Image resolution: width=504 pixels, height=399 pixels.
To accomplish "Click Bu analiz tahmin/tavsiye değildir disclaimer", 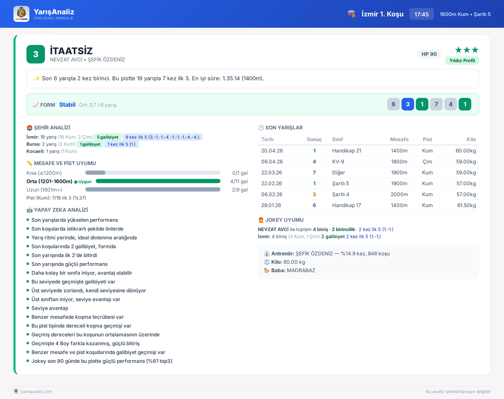I will tap(458, 391).
